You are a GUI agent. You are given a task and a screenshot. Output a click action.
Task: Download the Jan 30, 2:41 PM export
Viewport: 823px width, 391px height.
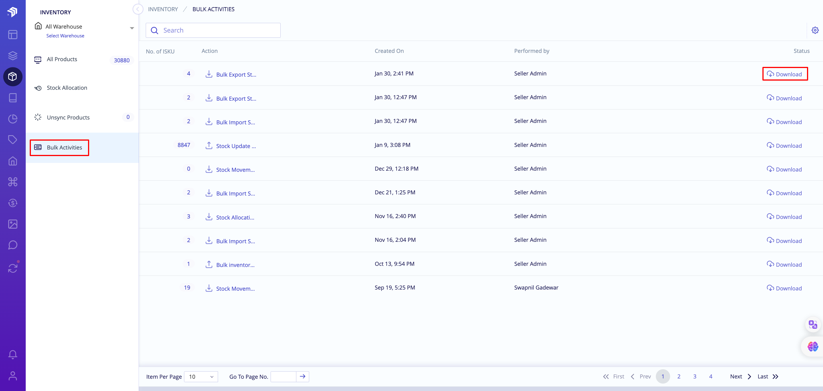click(x=784, y=74)
